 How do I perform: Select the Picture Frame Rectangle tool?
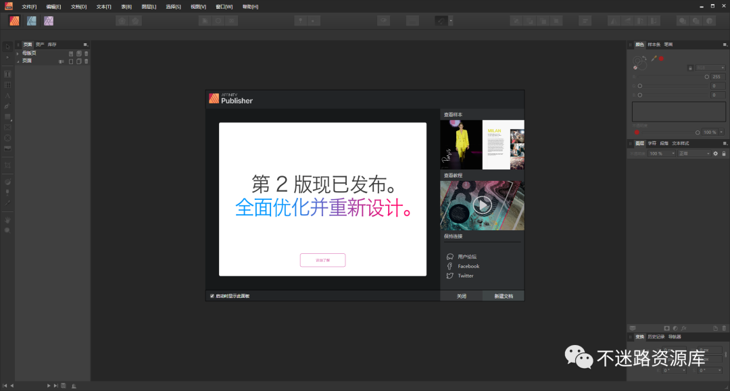7,128
